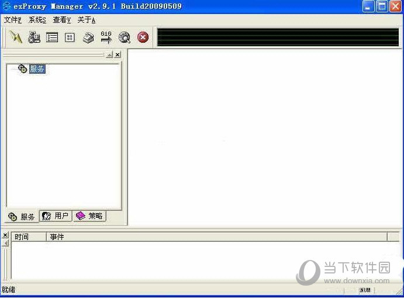Click the computers network toolbar icon
The image size is (404, 298).
[34, 37]
